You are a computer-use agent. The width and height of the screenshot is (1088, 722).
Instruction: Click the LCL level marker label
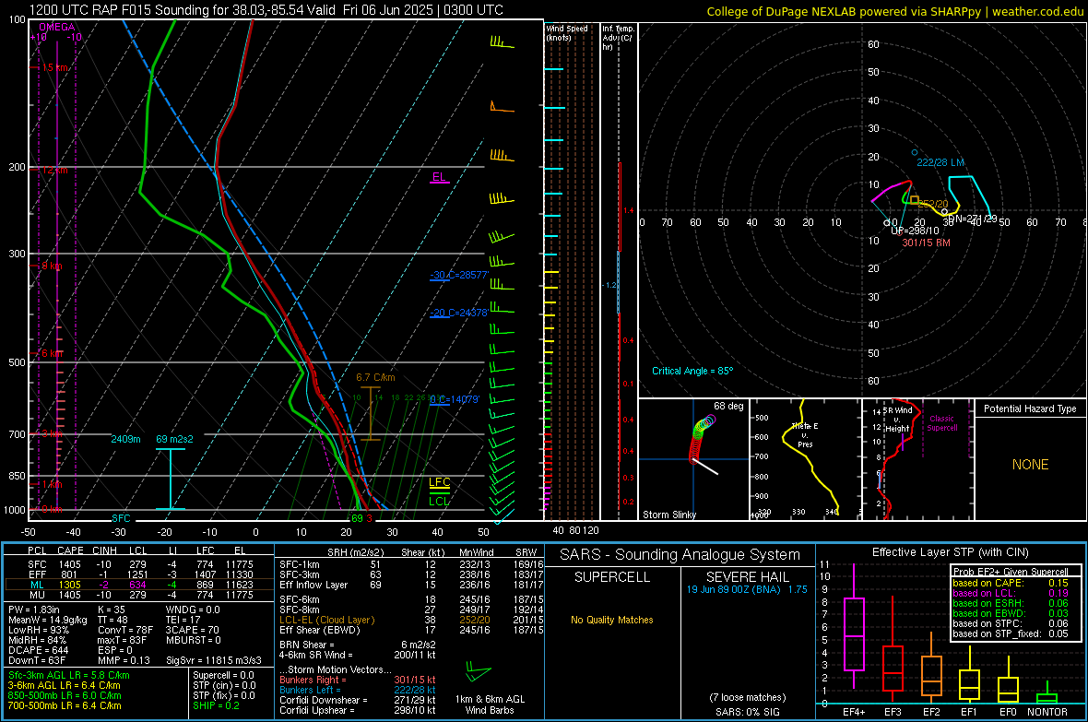click(439, 502)
